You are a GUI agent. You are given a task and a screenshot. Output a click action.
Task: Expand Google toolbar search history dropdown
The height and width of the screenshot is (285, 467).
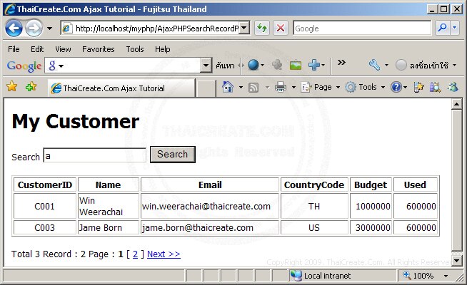pyautogui.click(x=206, y=65)
